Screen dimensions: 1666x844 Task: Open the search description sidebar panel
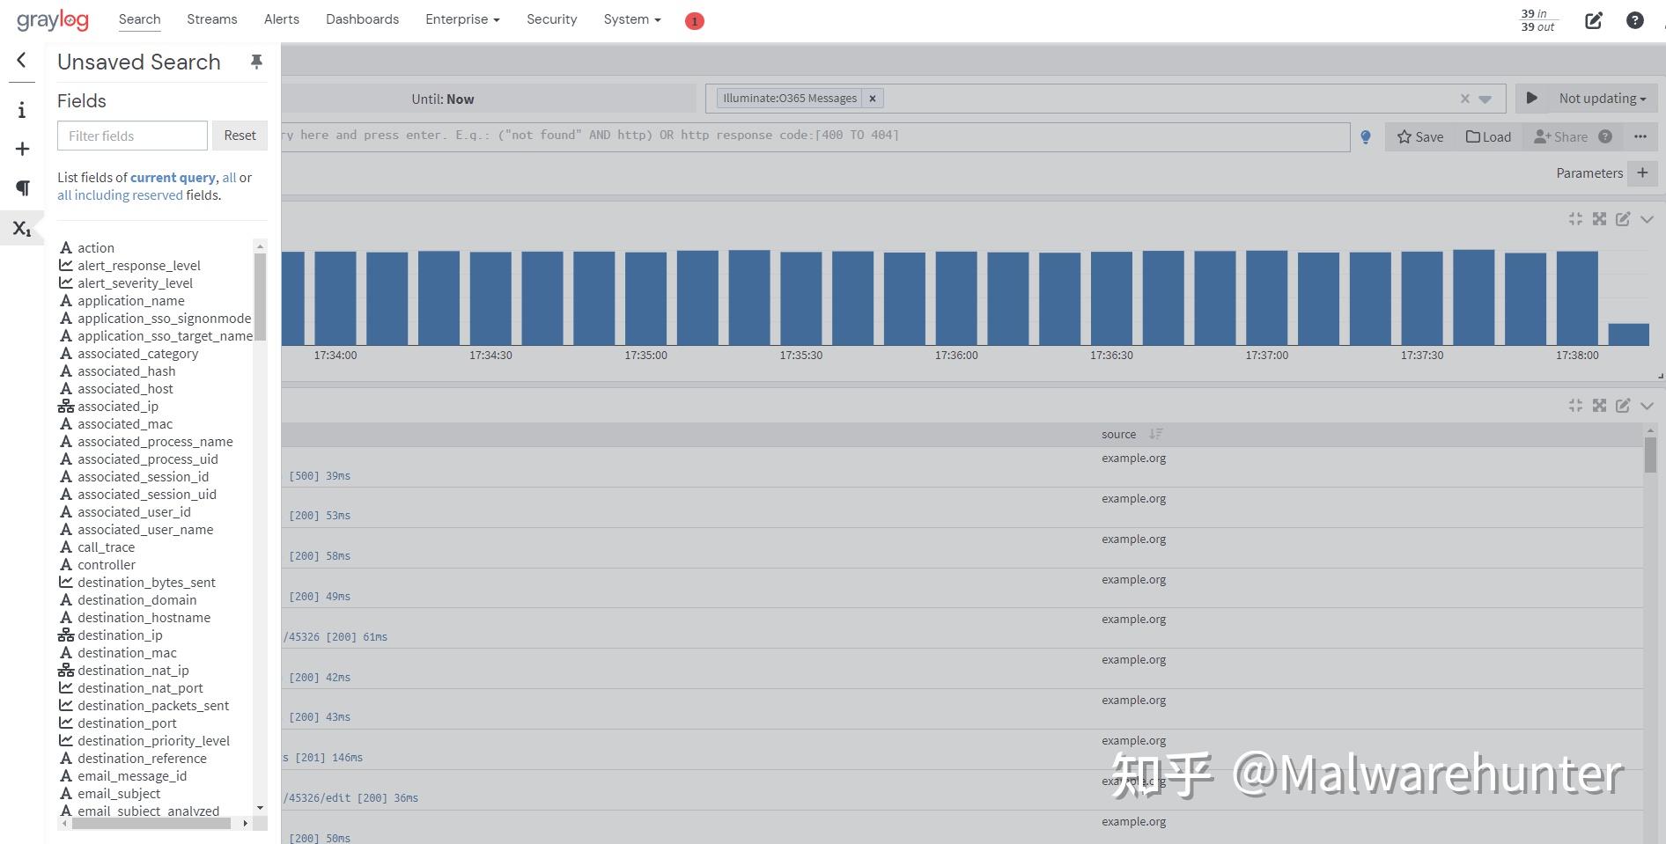point(22,109)
